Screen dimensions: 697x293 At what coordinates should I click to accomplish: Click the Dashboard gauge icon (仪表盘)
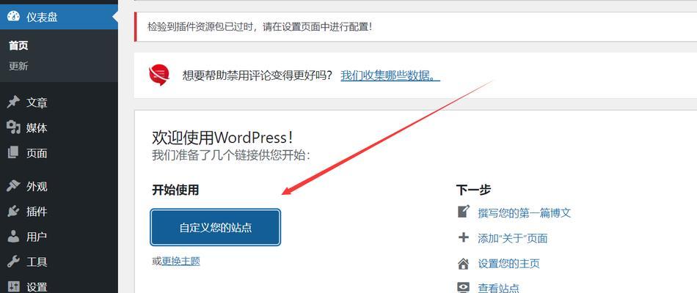pos(14,17)
